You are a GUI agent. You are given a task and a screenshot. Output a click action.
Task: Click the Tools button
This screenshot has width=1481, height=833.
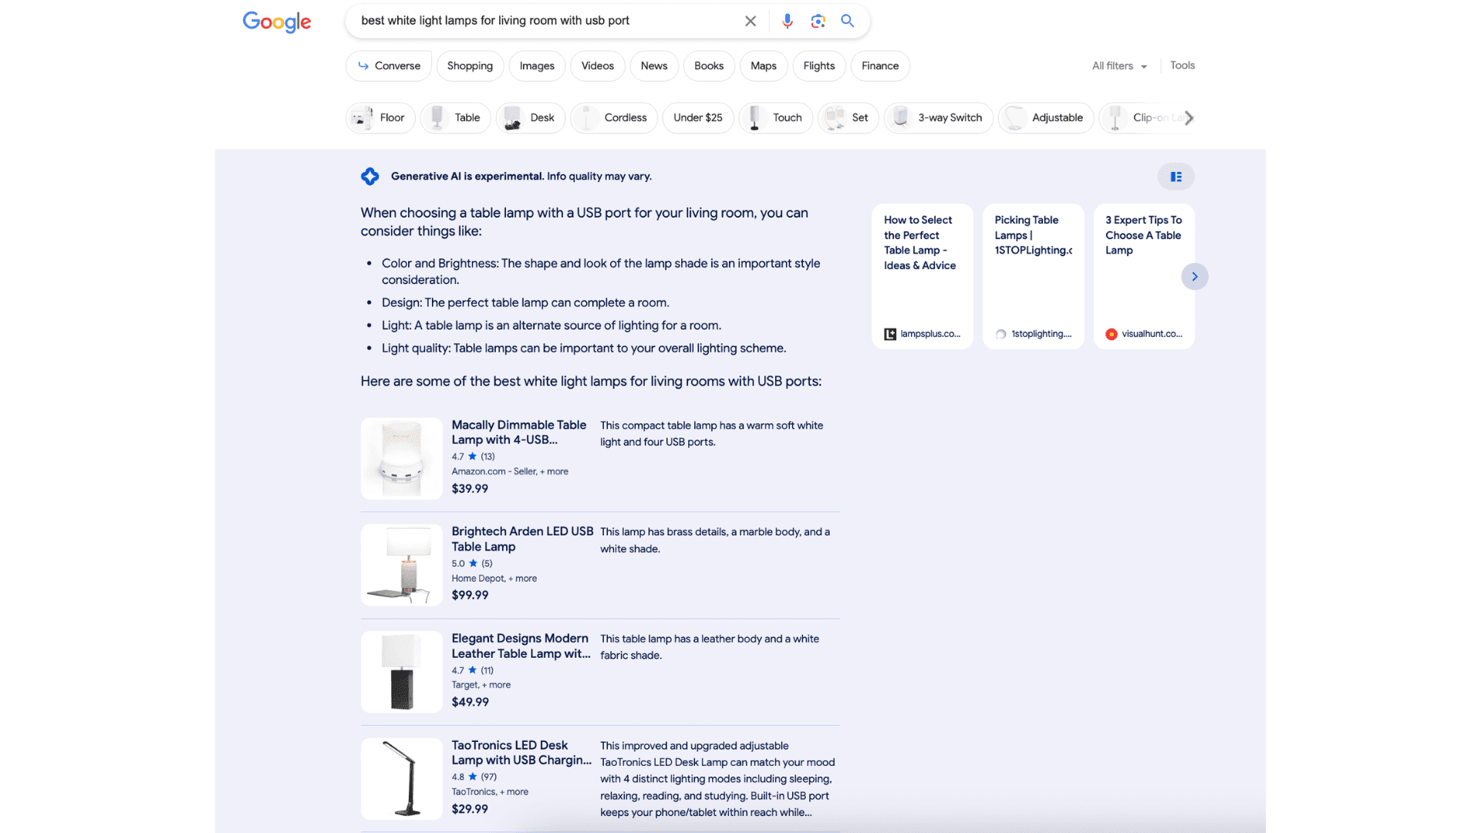pos(1182,66)
